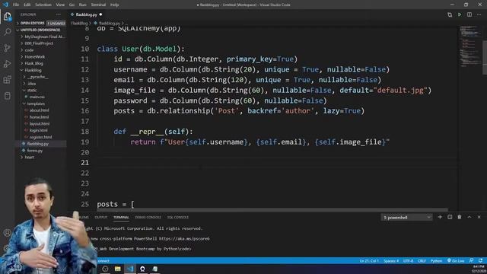Maximize terminal panel with chevron up

pos(469,217)
